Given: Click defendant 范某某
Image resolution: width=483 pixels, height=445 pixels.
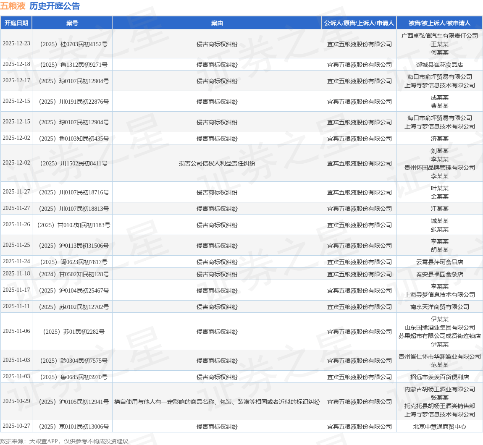Looking at the screenshot, I should [x=440, y=365].
